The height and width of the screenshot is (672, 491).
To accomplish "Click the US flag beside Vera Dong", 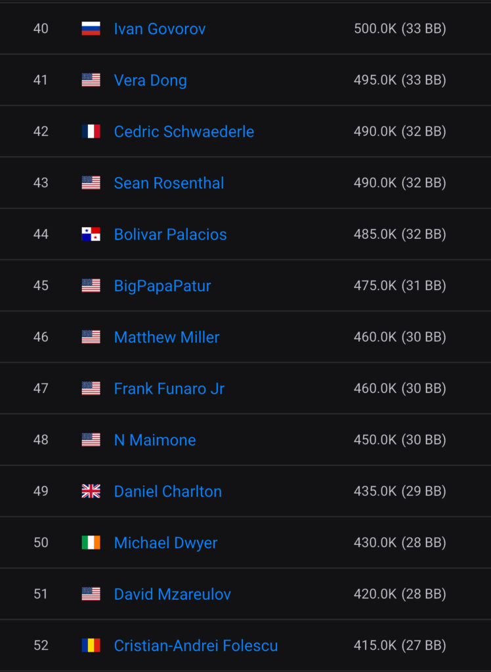I will pos(91,80).
